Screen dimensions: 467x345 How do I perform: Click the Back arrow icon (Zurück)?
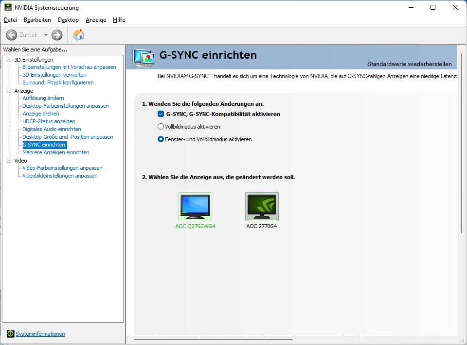[x=12, y=35]
